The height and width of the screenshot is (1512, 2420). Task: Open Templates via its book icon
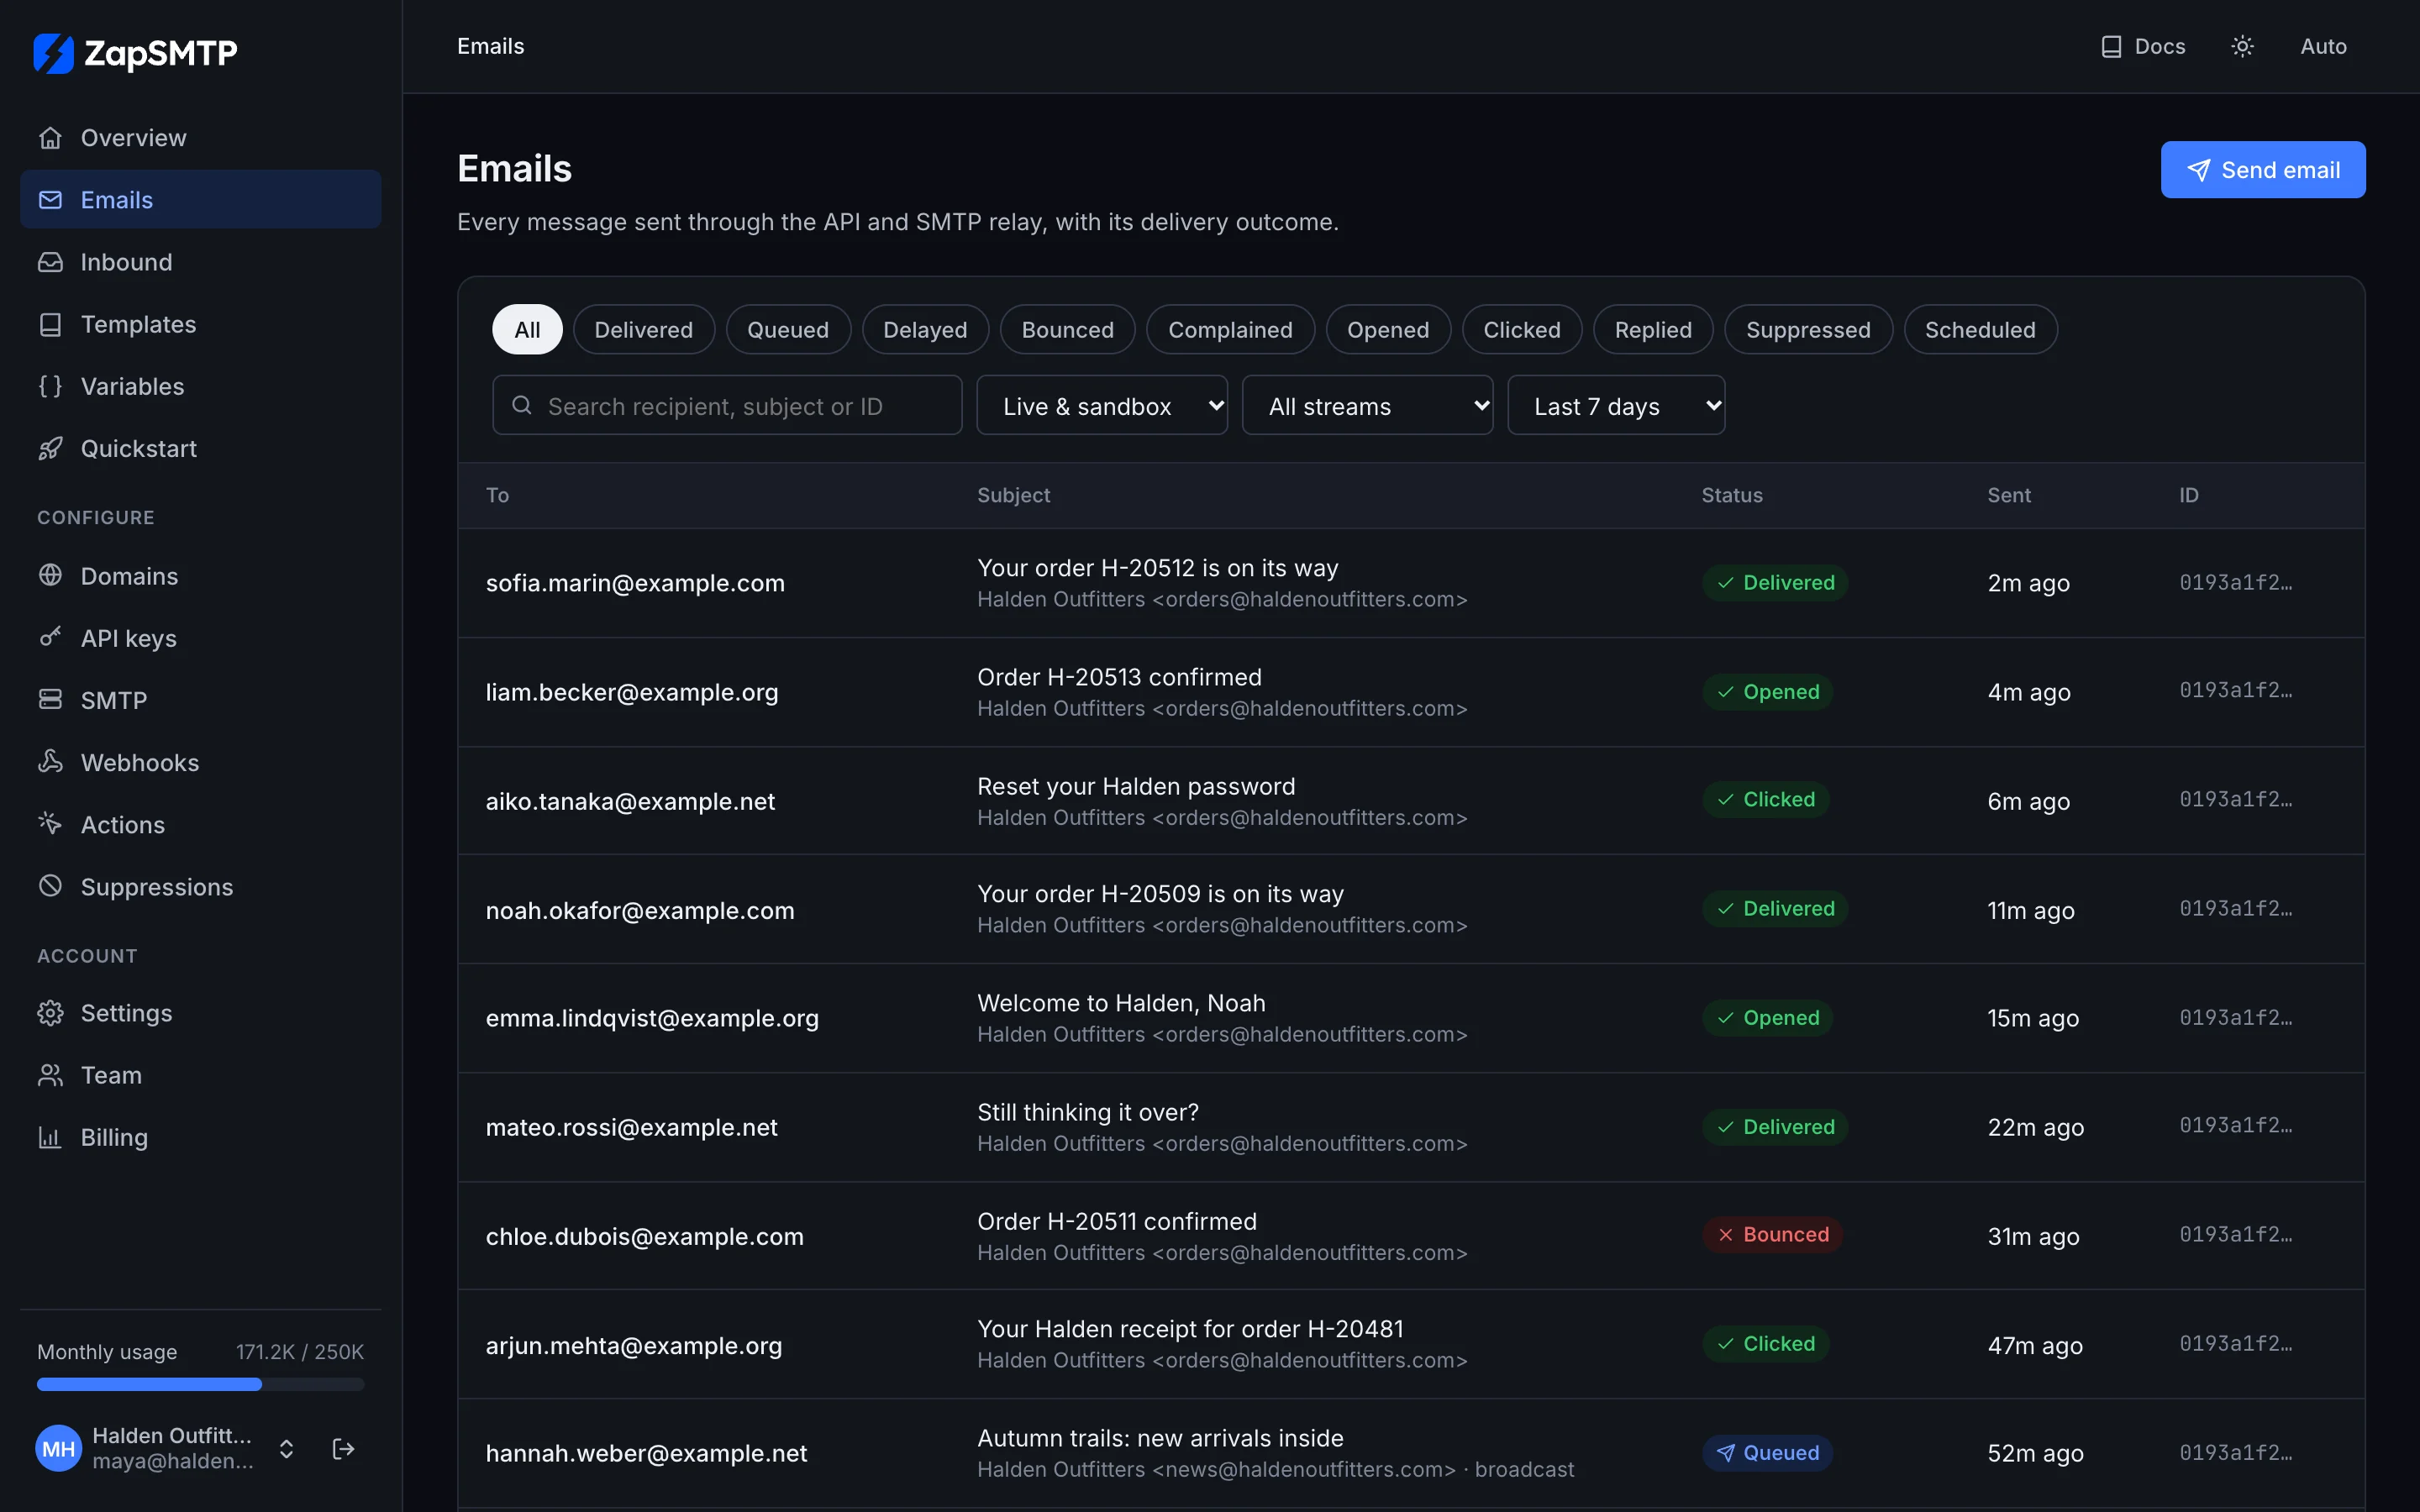50,324
